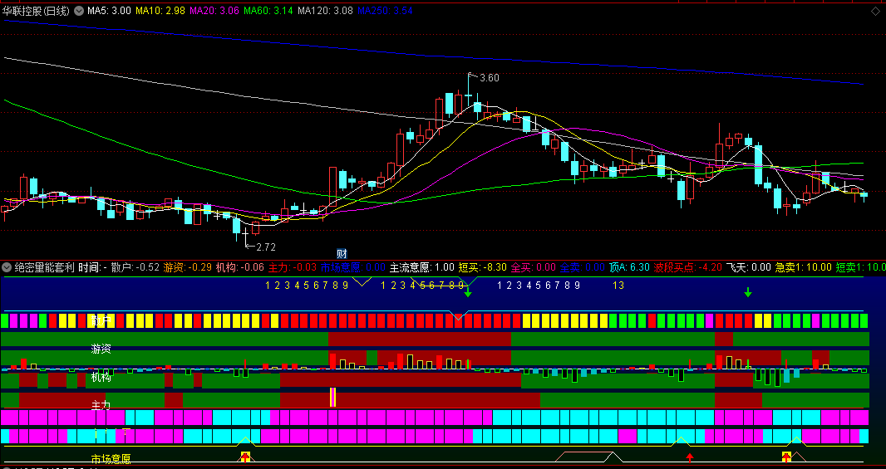The width and height of the screenshot is (886, 469).
Task: Select the 绝密量能套利 indicator name
Action: (45, 267)
